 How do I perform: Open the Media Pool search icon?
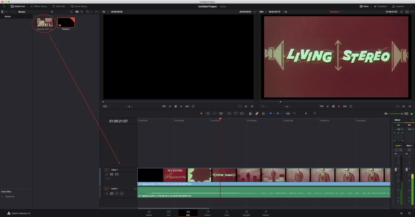click(x=88, y=12)
